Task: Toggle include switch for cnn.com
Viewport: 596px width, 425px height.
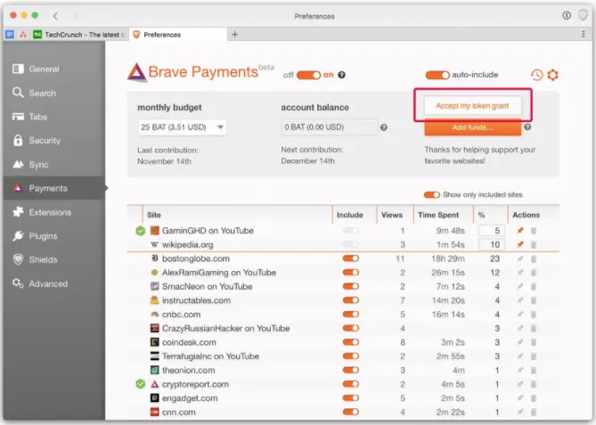Action: tap(351, 412)
